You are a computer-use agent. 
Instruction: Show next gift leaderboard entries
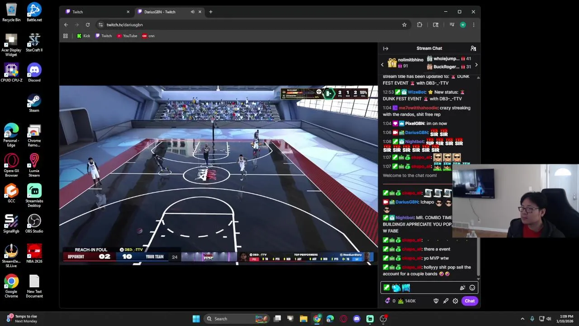coord(476,65)
